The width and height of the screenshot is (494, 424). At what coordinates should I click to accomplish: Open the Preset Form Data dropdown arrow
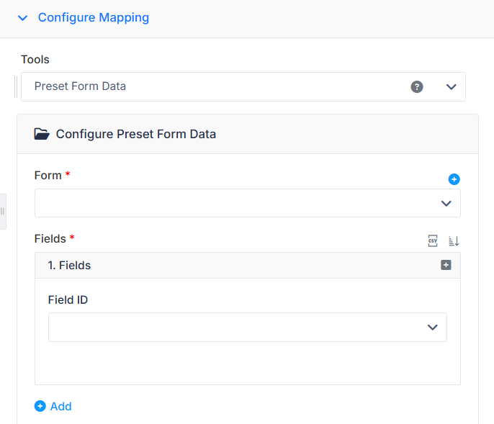pos(451,87)
